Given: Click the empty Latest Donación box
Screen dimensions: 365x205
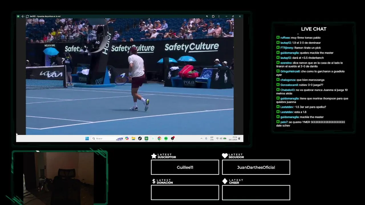Looking at the screenshot, I should [x=185, y=193].
